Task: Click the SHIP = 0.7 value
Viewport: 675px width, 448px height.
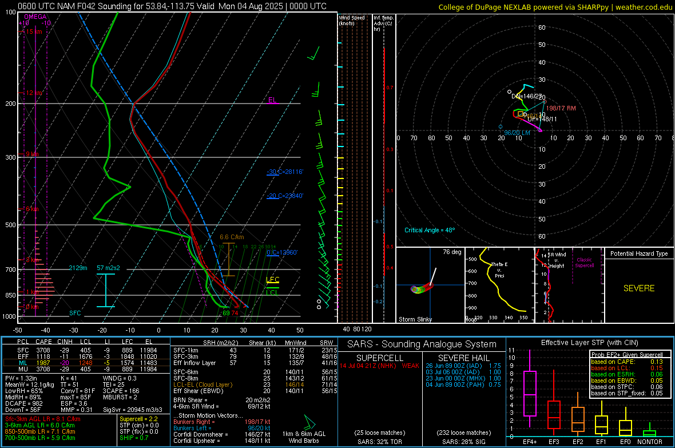Action: [x=134, y=438]
